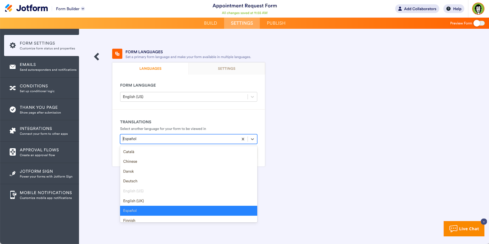Viewport: 489px width, 244px height.
Task: Click the Form Settings gear icon
Action: pyautogui.click(x=13, y=46)
